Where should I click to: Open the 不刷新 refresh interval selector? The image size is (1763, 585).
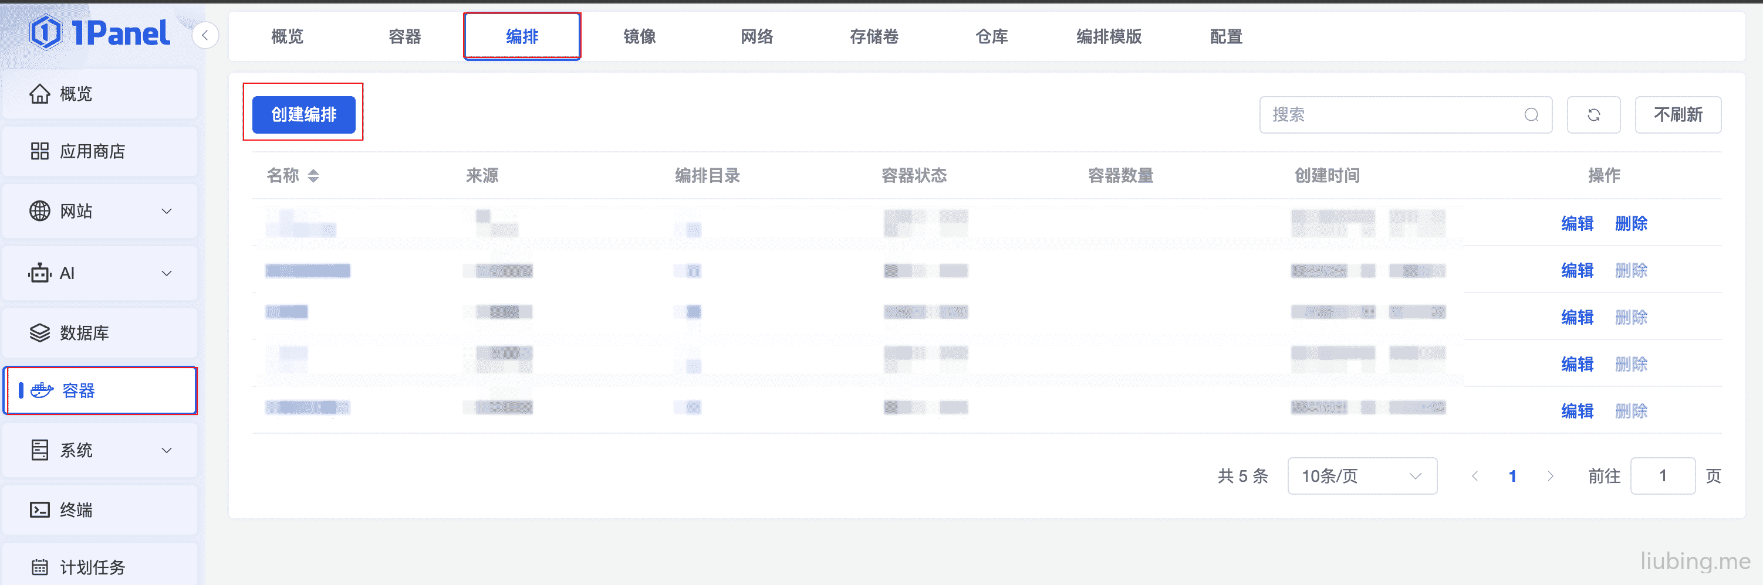pos(1678,115)
